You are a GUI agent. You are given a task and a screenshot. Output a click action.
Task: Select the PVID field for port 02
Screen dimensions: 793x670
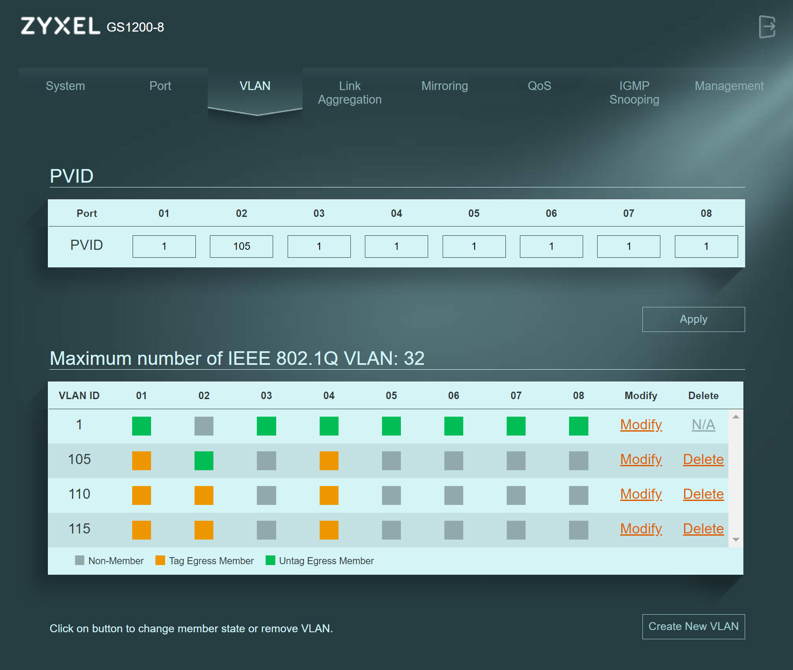click(242, 246)
